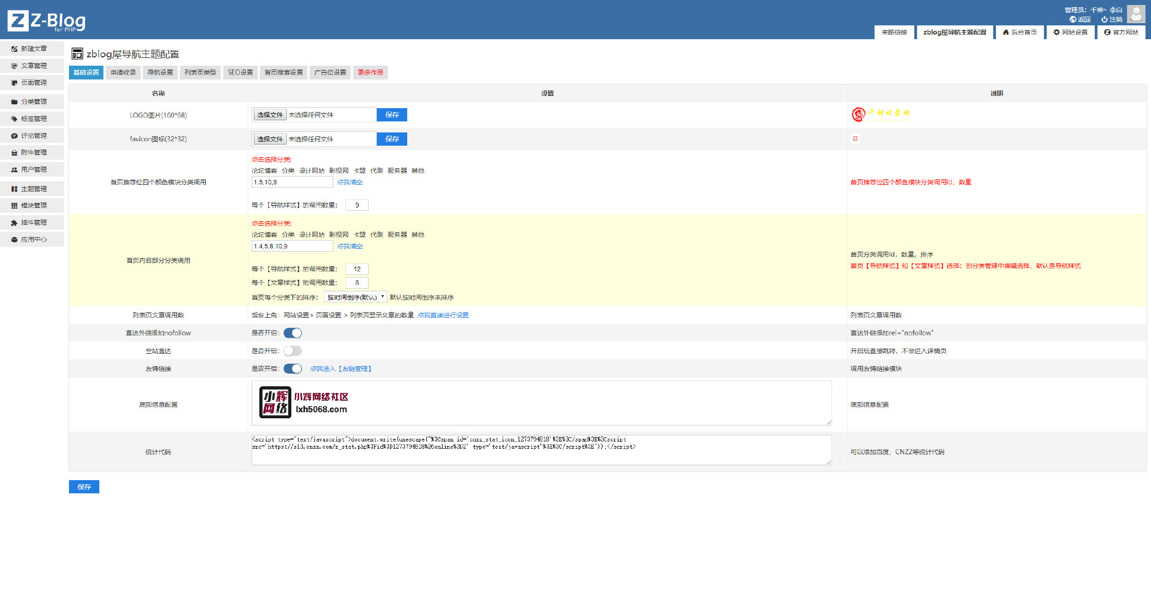Switch to the 申请收录 tab
1151x596 pixels.
click(x=123, y=72)
